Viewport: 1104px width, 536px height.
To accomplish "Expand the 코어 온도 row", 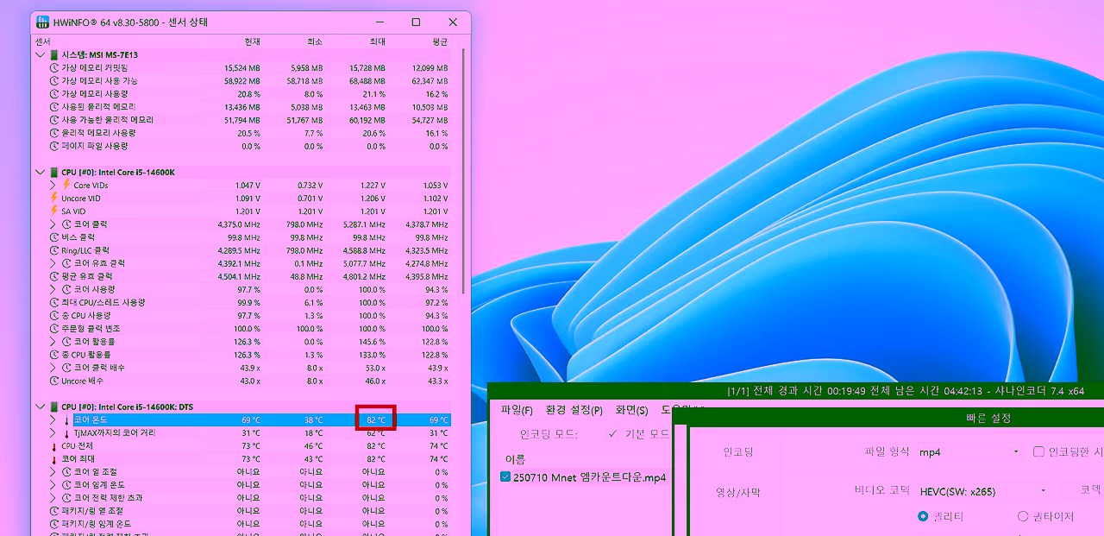I will pyautogui.click(x=53, y=419).
